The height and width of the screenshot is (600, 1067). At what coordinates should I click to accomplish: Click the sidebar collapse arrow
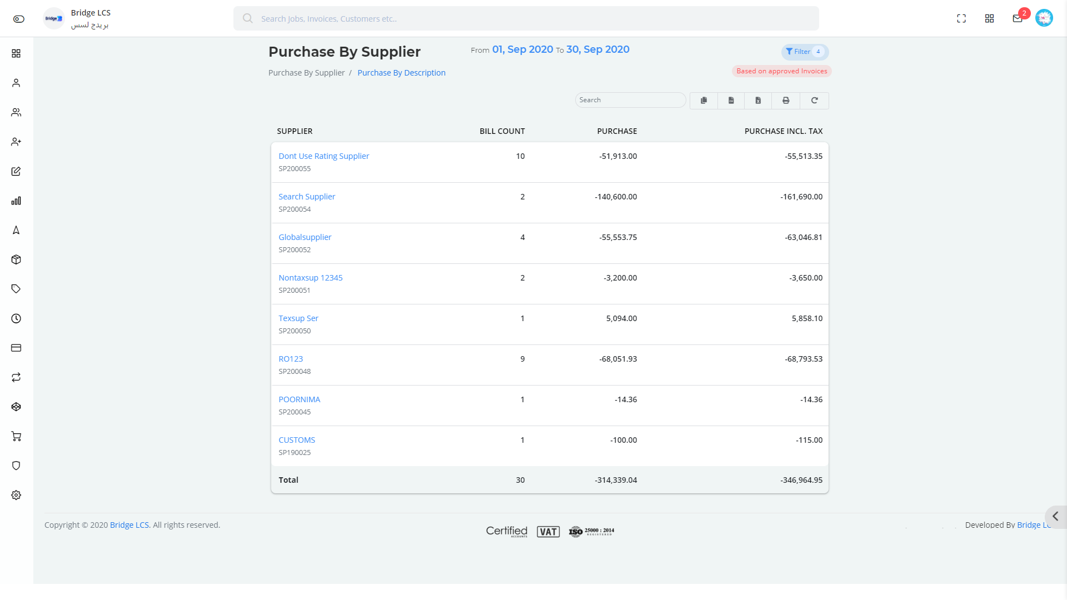pyautogui.click(x=1055, y=517)
